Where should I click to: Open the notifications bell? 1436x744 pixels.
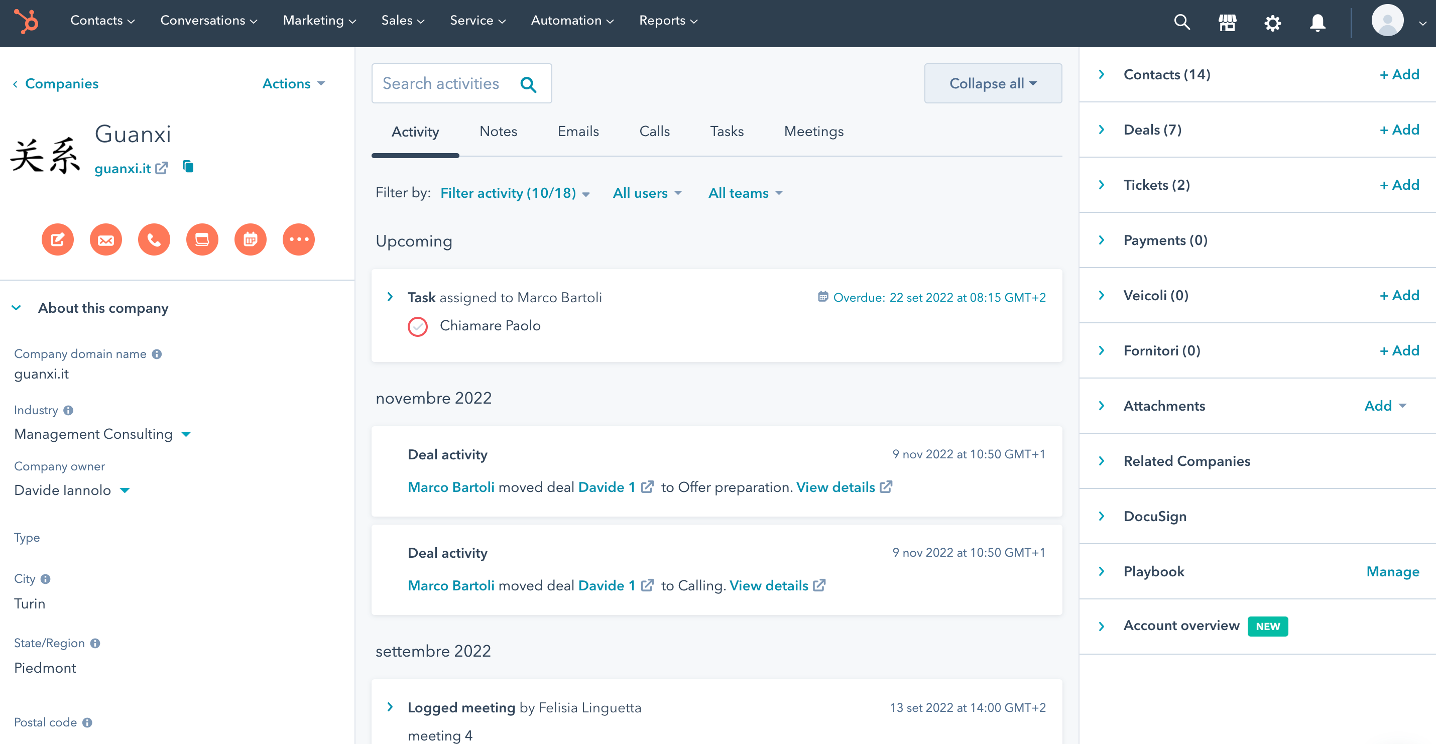1318,22
